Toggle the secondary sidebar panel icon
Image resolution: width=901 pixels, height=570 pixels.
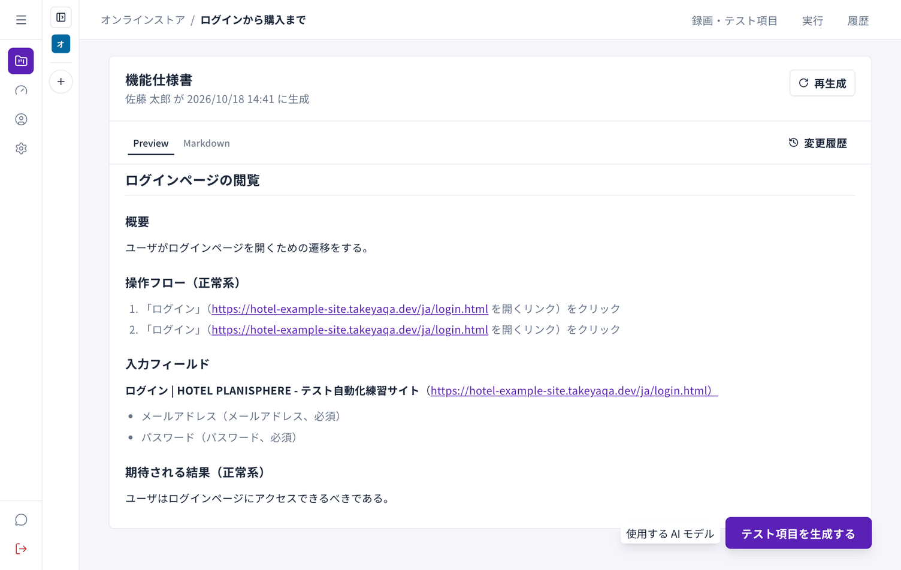coord(61,17)
